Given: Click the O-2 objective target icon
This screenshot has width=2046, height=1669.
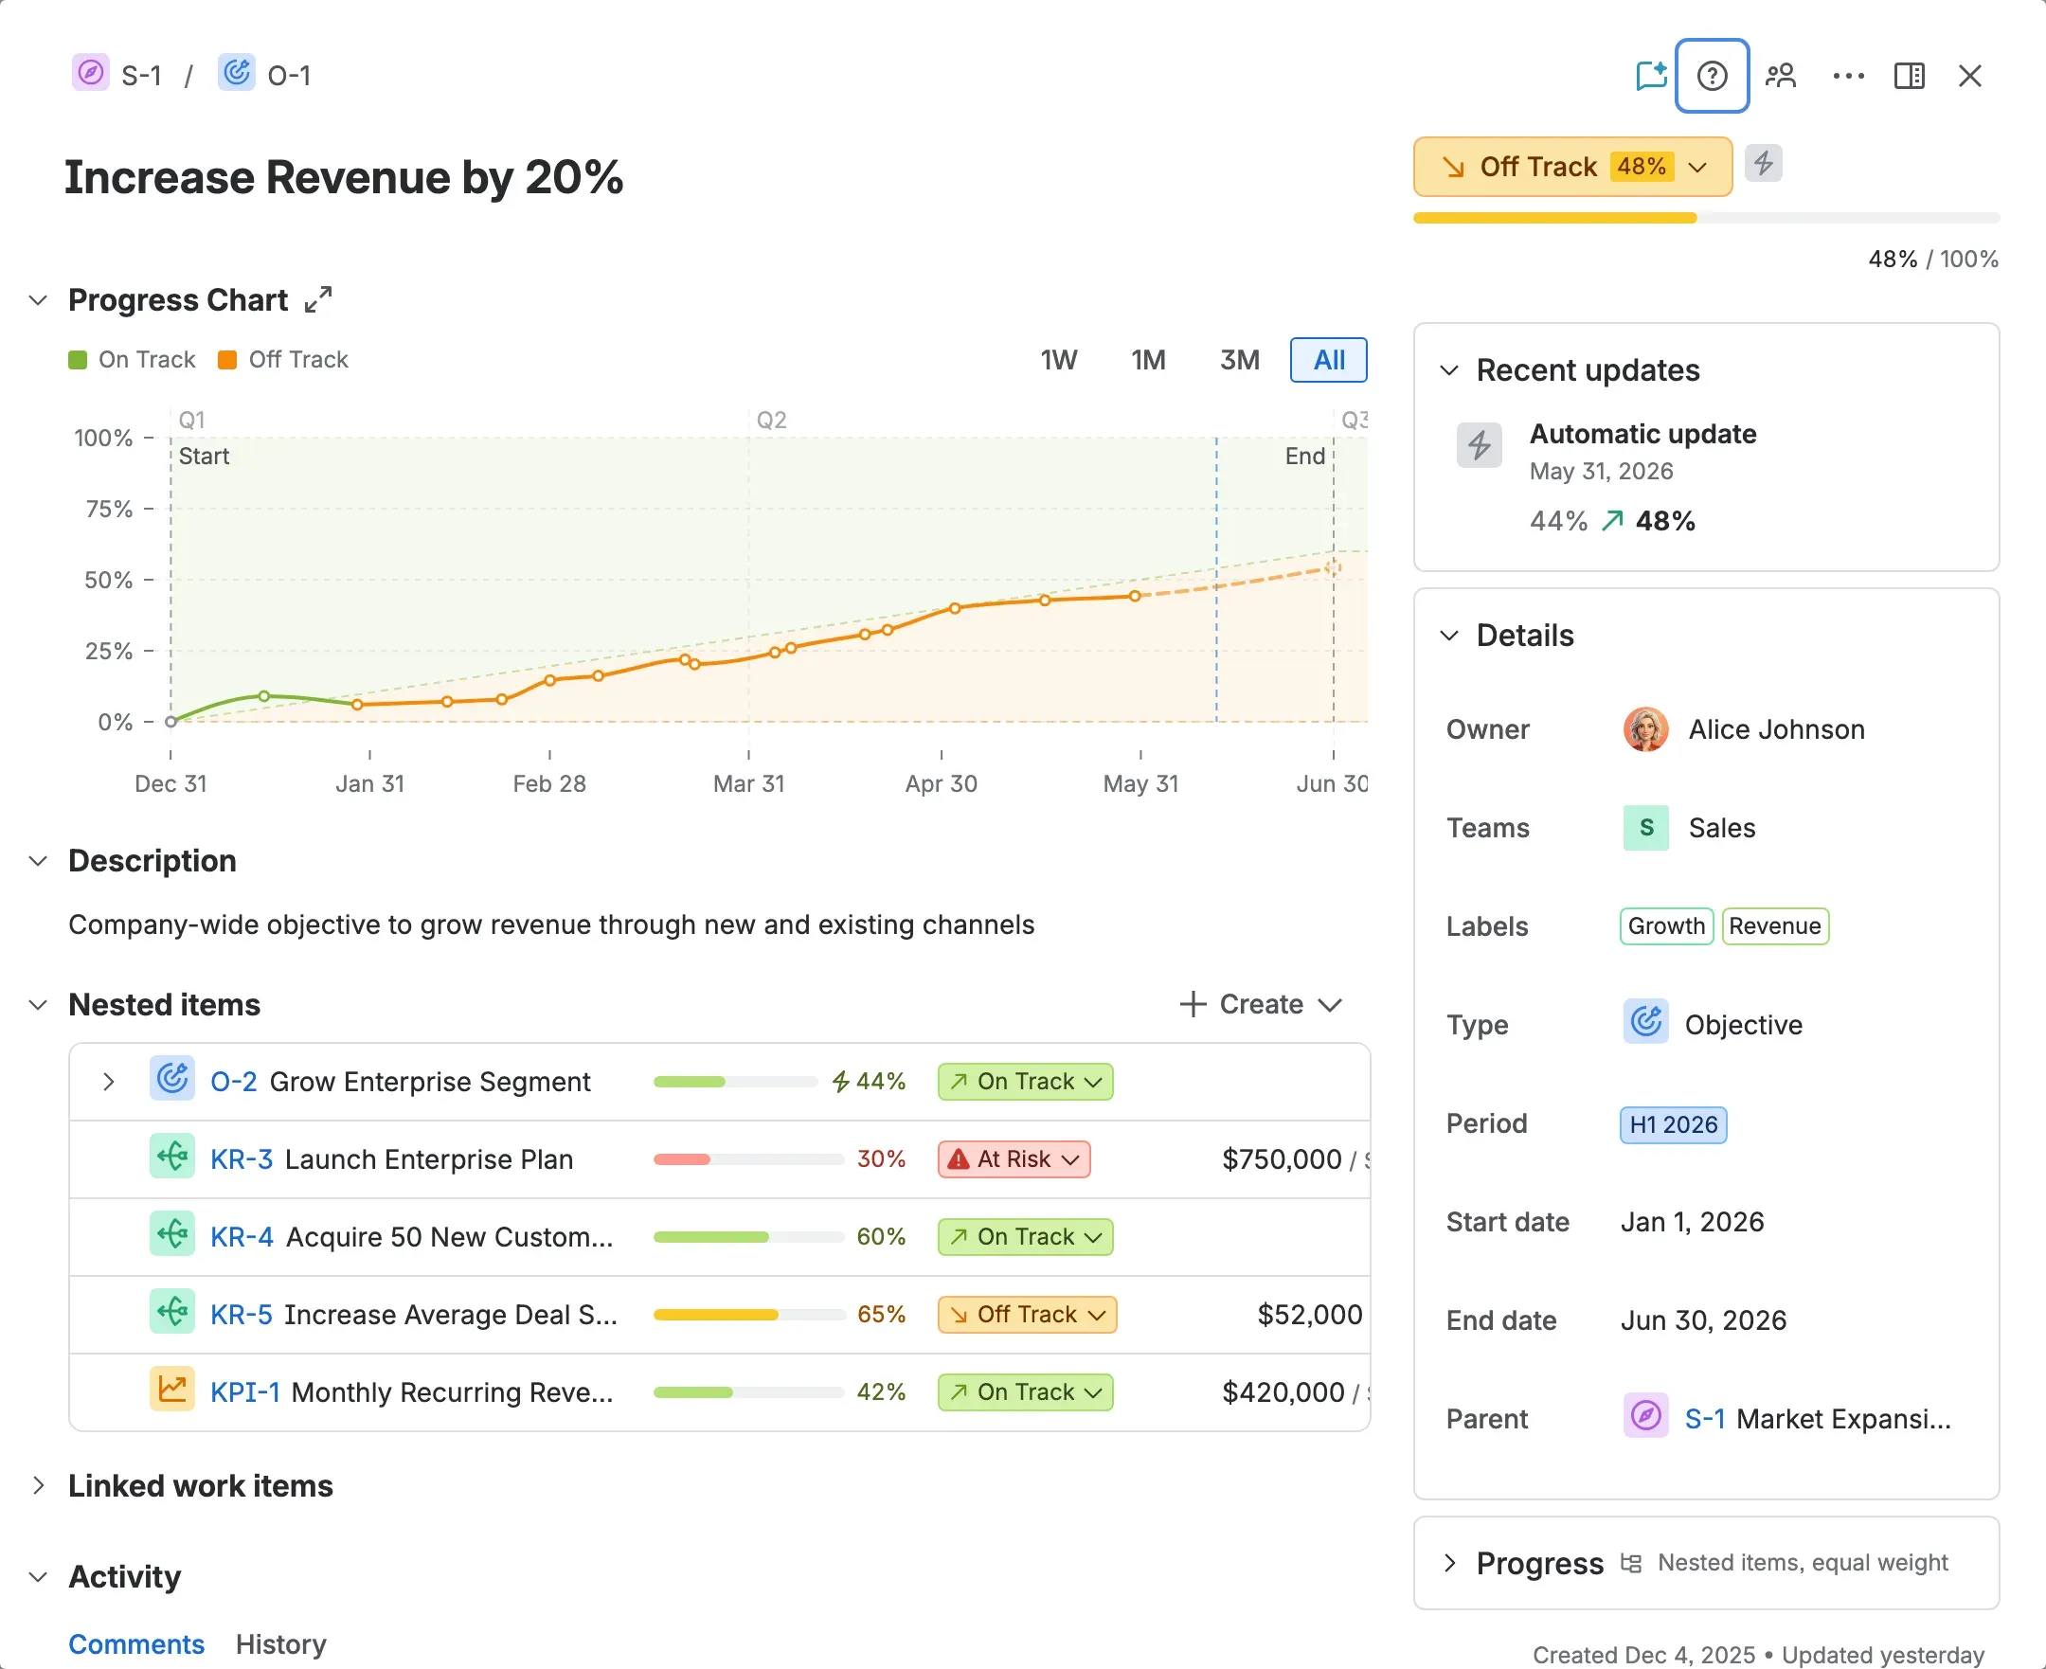Looking at the screenshot, I should [172, 1079].
